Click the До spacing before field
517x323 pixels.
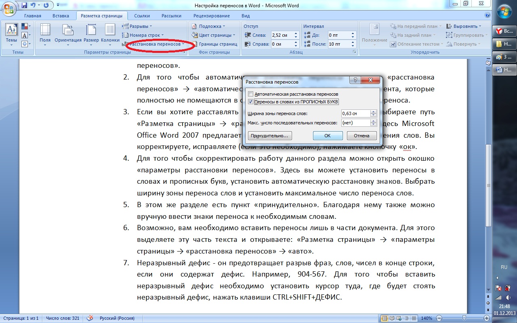(x=338, y=35)
